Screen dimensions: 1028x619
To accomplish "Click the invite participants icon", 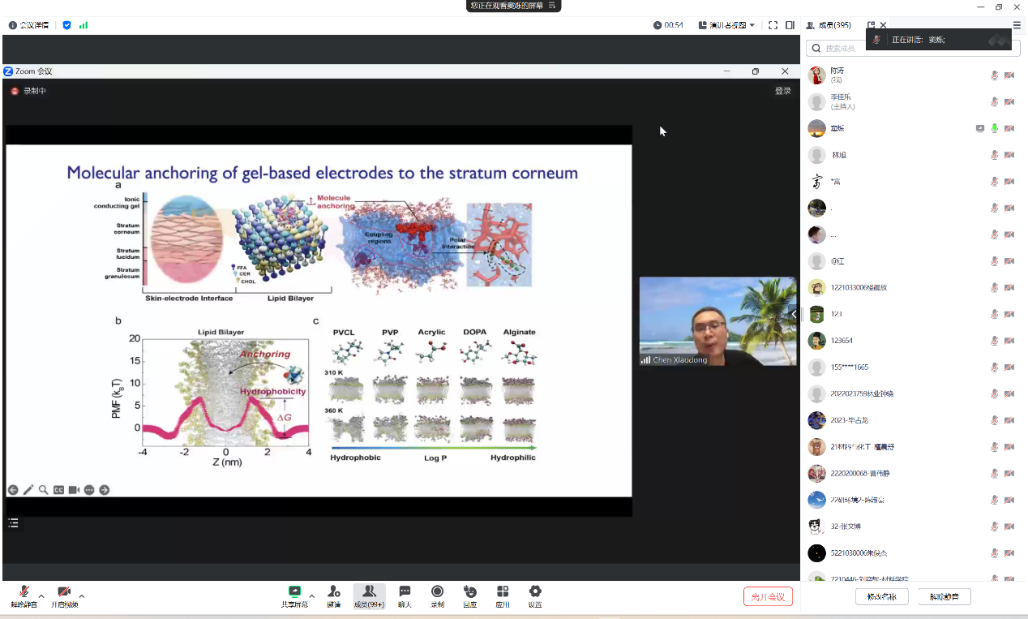I will pyautogui.click(x=333, y=595).
